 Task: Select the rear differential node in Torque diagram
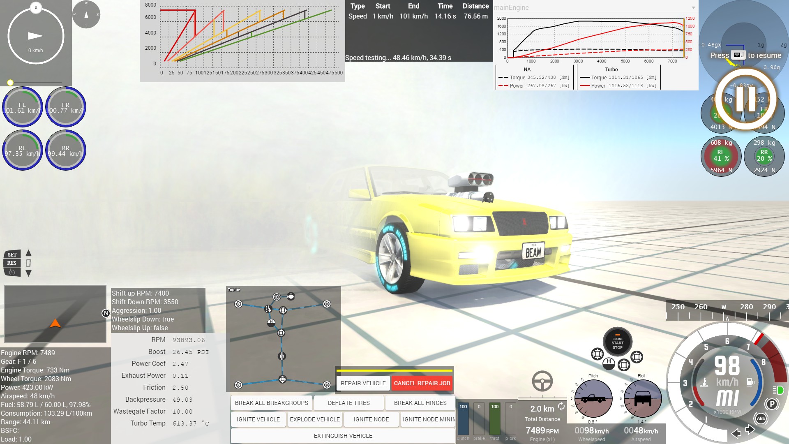283,379
